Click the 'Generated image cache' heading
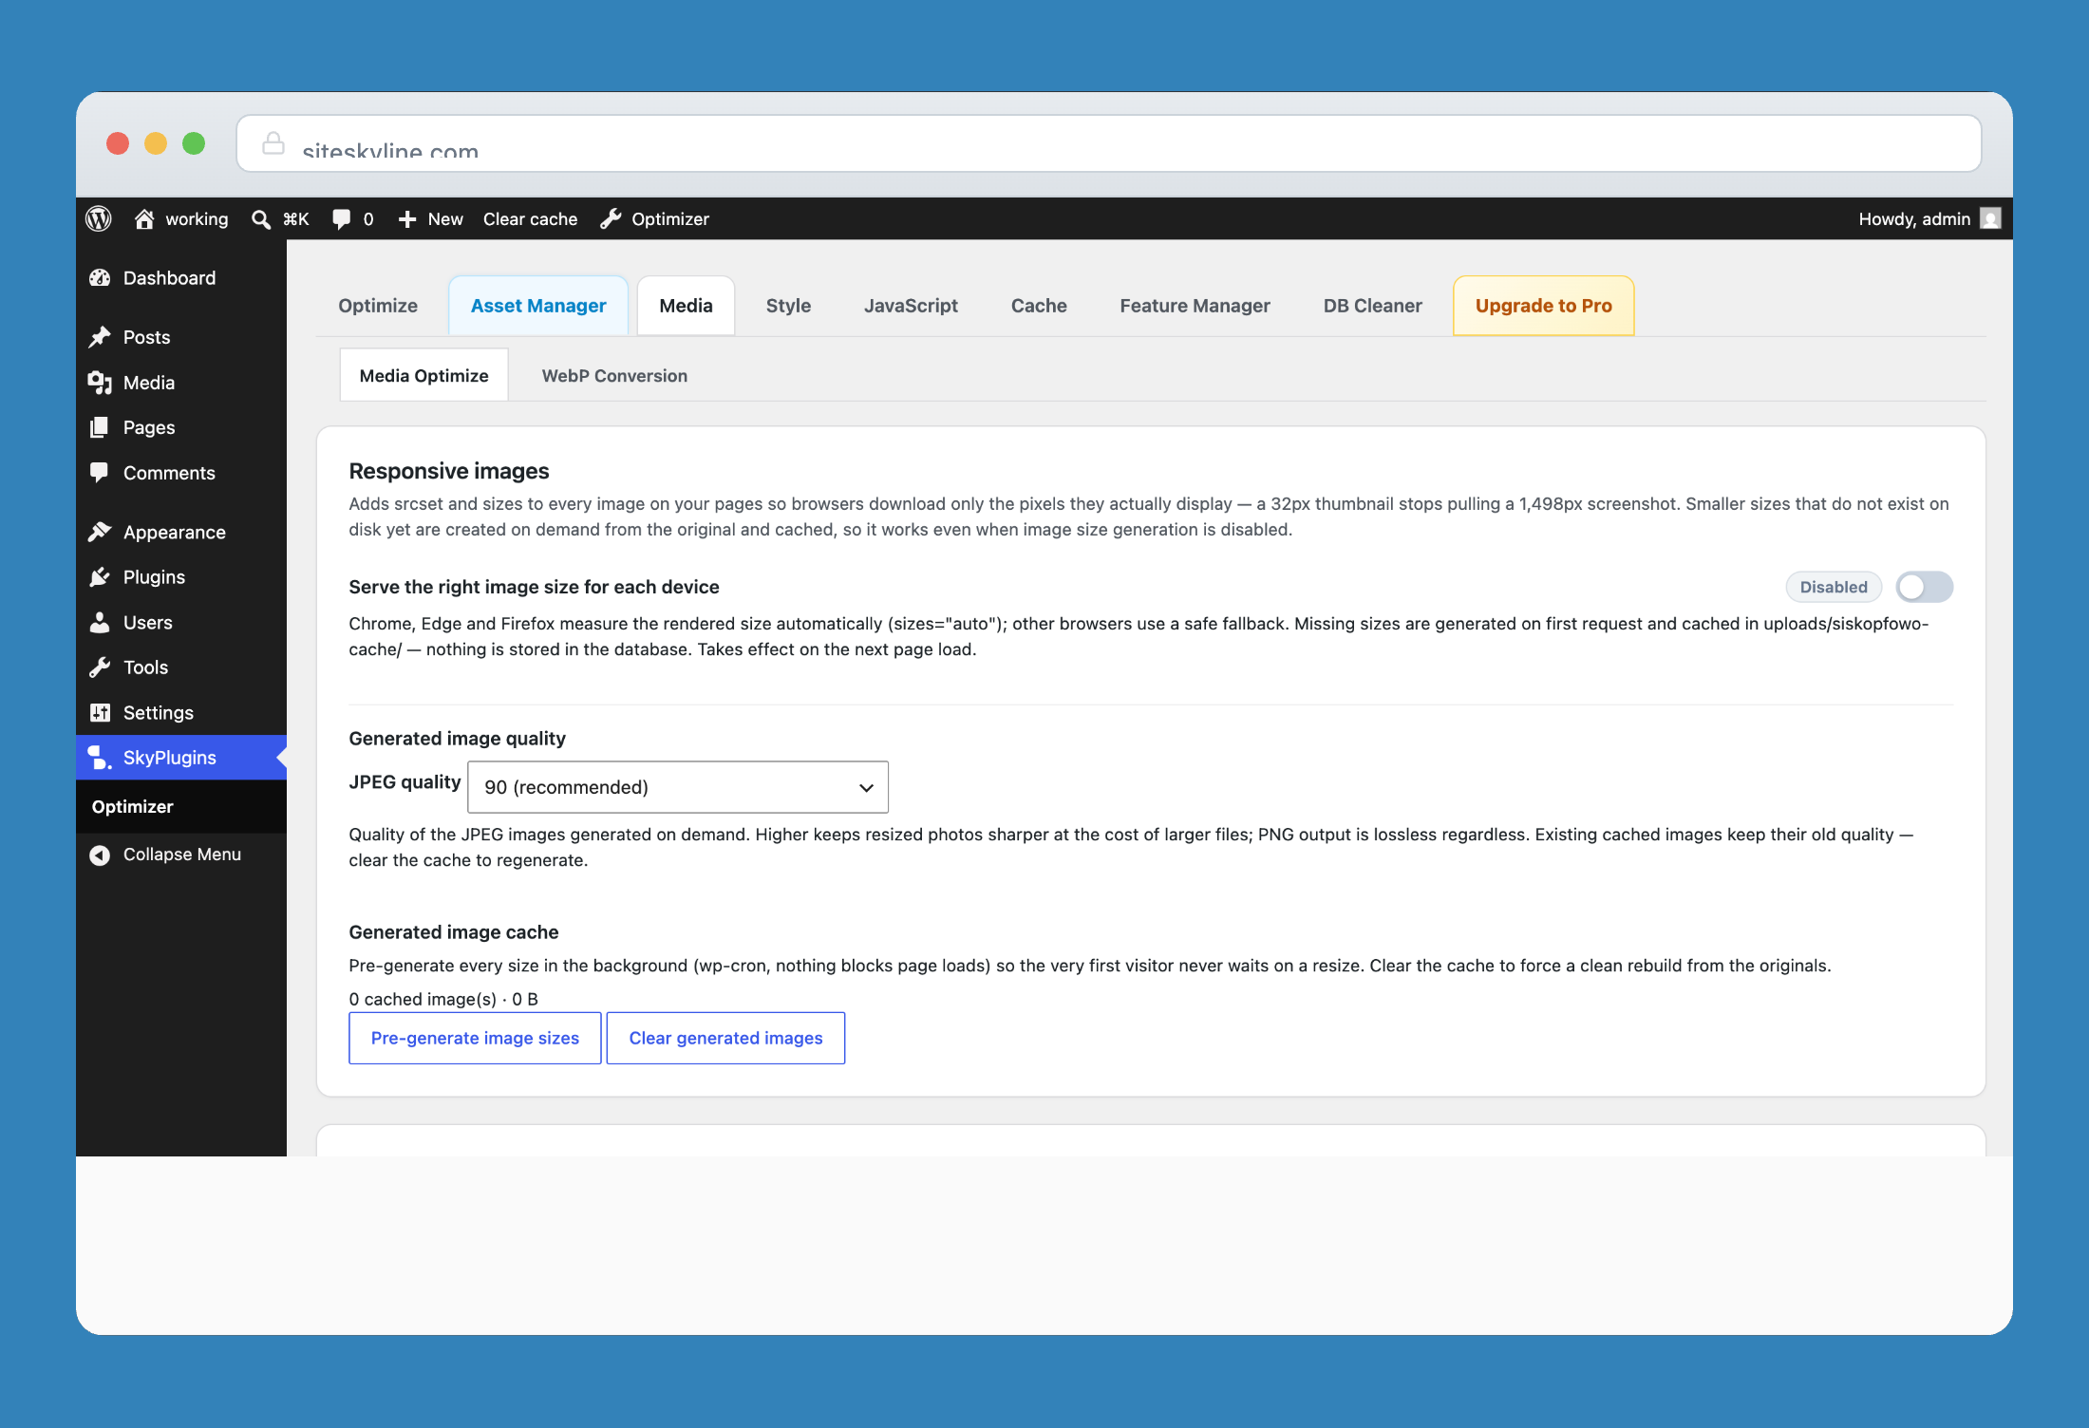This screenshot has width=2089, height=1428. 454,932
